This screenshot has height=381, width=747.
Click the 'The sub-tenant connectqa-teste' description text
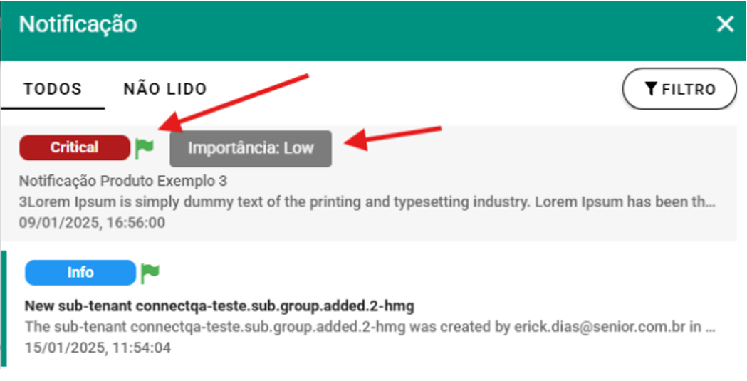285,328
